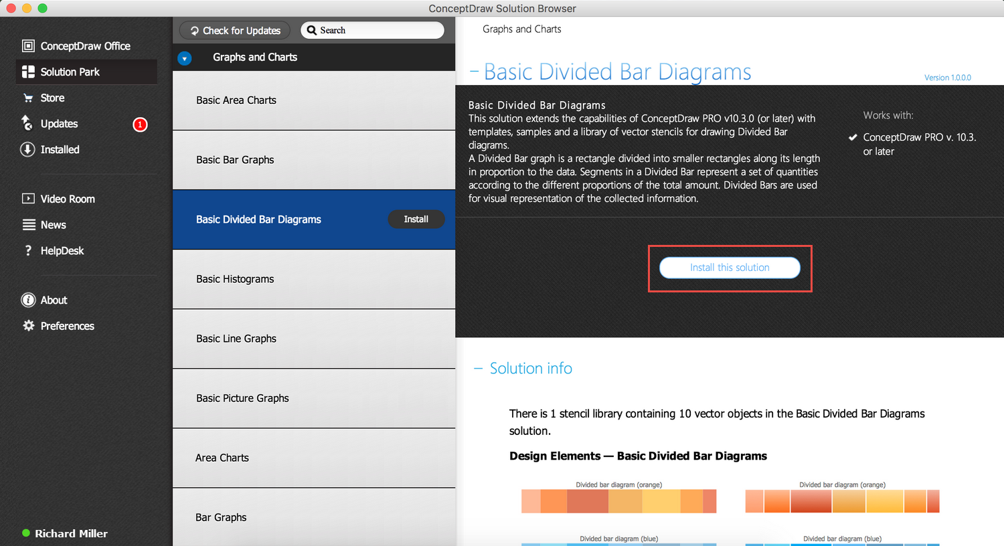Click the Store cart icon
Image resolution: width=1004 pixels, height=546 pixels.
(28, 98)
